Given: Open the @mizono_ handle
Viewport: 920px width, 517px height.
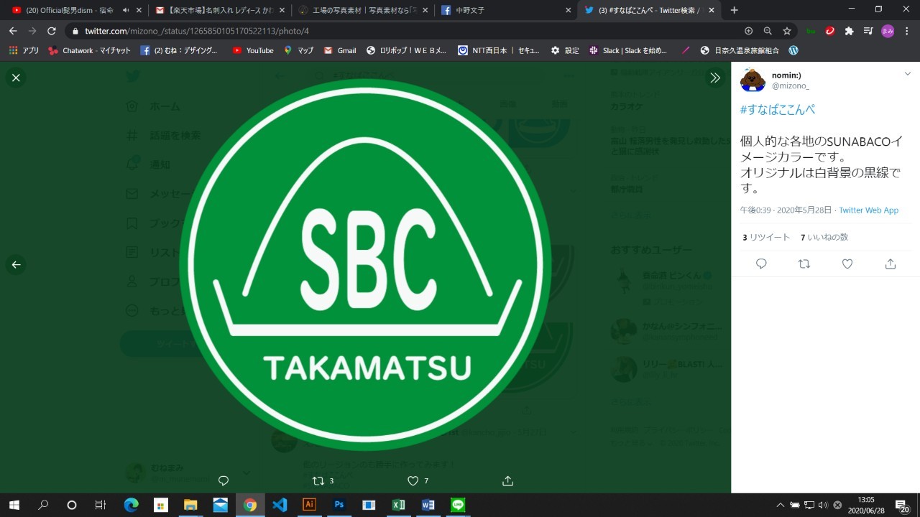Looking at the screenshot, I should coord(790,86).
